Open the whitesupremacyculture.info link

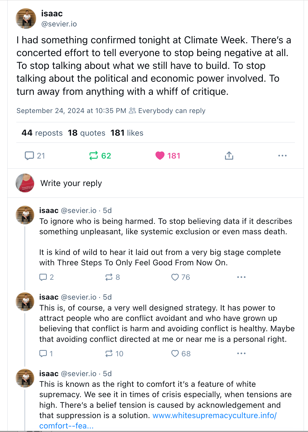[x=214, y=415]
